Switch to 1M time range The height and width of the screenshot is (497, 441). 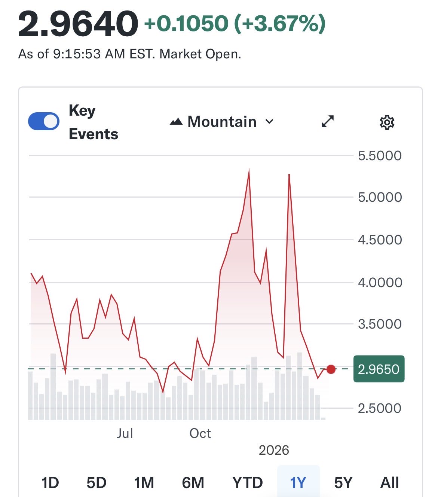[x=144, y=483]
